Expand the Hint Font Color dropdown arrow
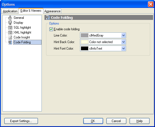 [123, 49]
